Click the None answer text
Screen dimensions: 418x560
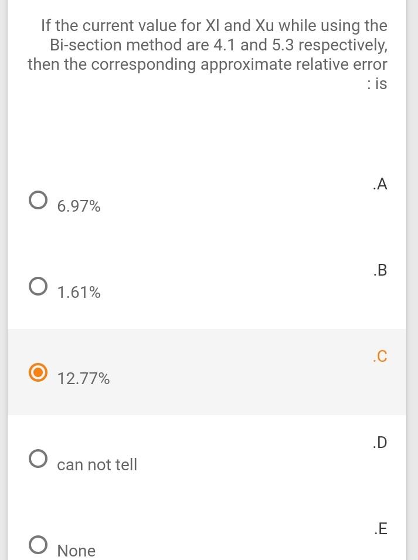[76, 551]
